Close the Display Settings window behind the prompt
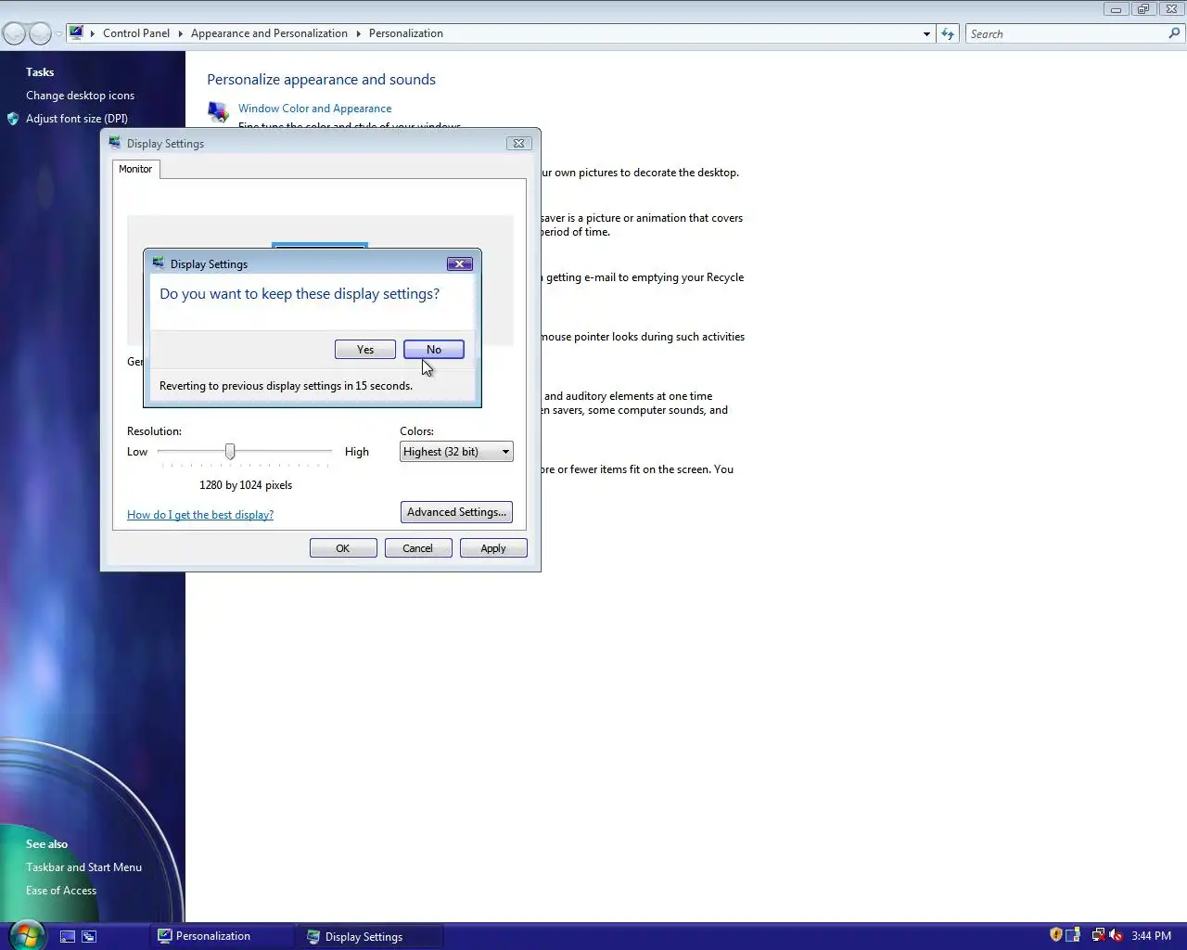Image resolution: width=1187 pixels, height=950 pixels. [x=519, y=144]
